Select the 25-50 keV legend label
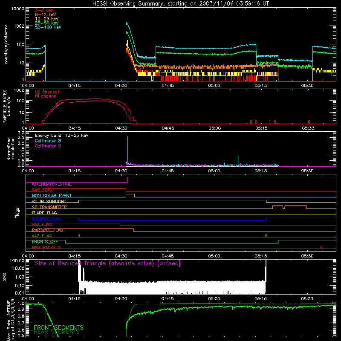Screen dimensions: 341x341 pyautogui.click(x=47, y=23)
